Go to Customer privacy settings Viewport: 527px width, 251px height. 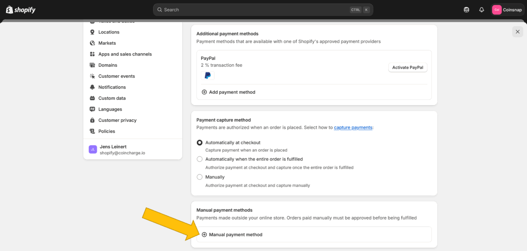[117, 120]
